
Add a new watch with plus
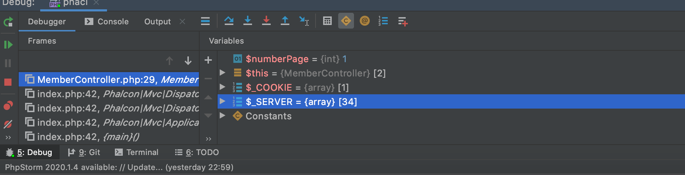click(208, 60)
